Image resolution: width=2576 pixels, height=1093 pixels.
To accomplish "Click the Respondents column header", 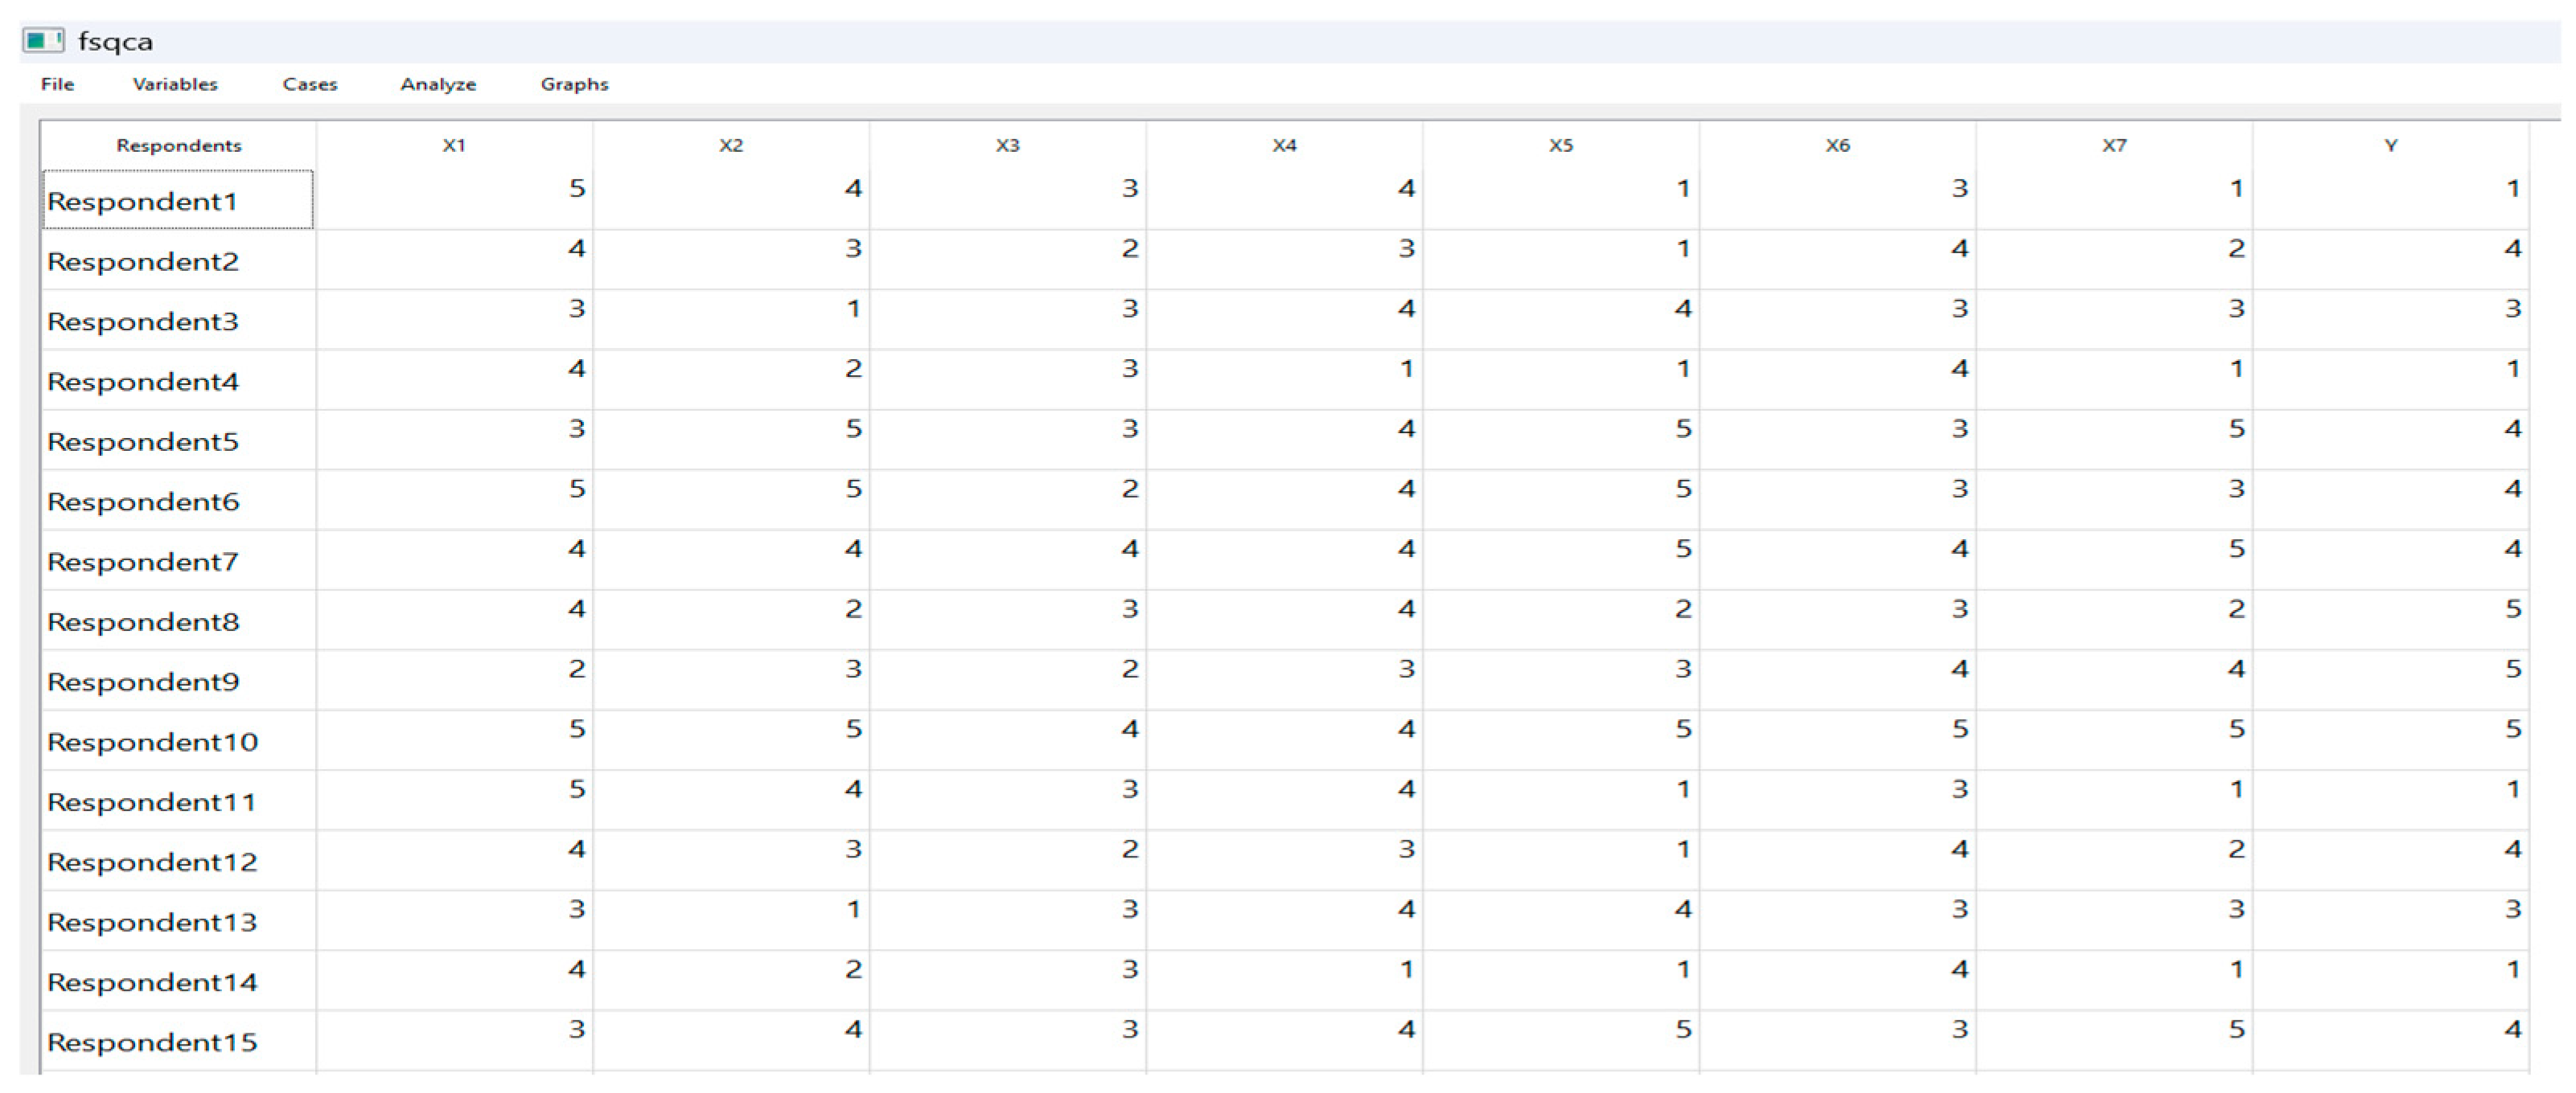I will coord(178,145).
